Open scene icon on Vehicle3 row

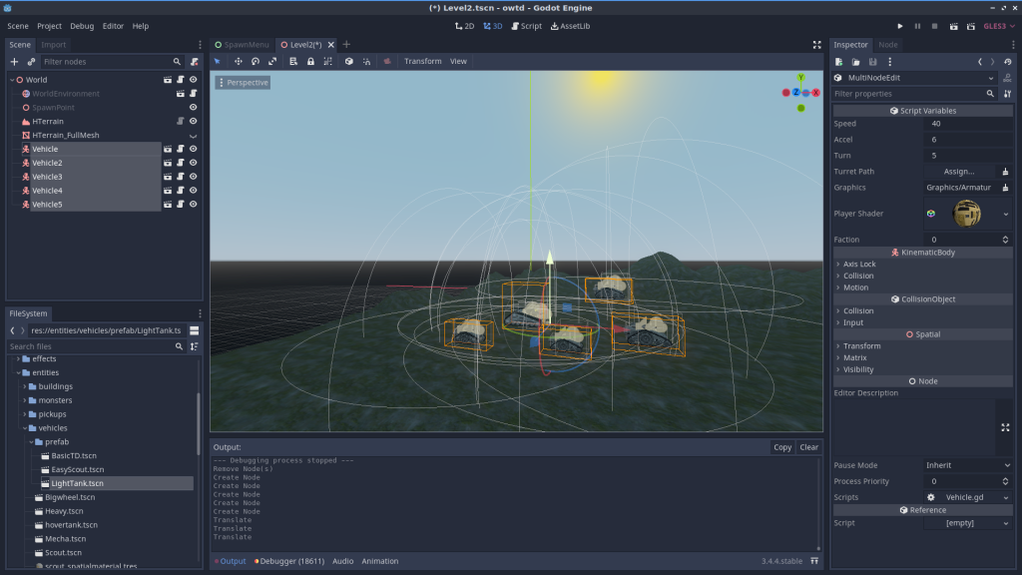[168, 177]
